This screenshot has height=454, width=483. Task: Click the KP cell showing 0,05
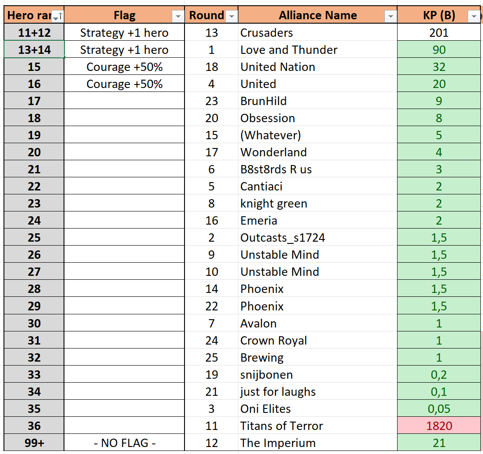pos(439,408)
